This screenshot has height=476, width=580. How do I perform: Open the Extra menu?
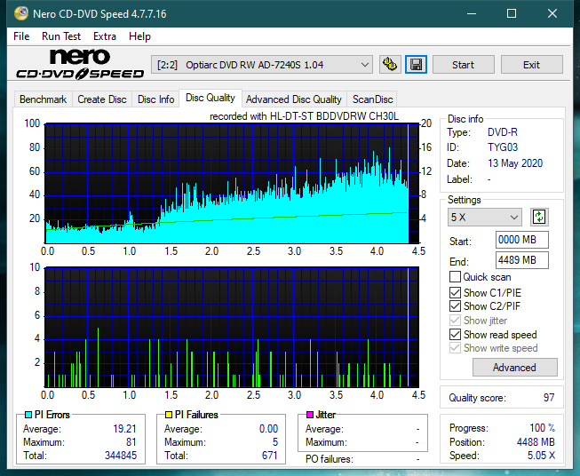(105, 36)
